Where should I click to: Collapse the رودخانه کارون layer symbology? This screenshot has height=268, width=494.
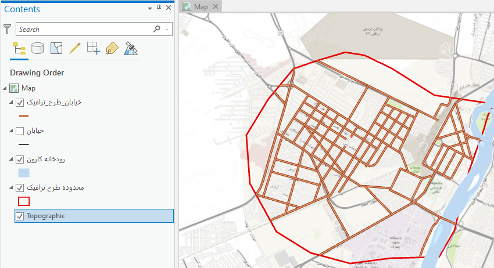pos(12,160)
